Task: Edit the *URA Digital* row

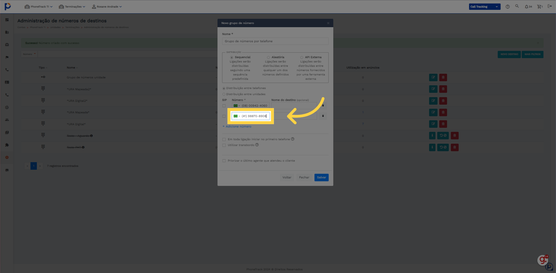Action: point(433,124)
